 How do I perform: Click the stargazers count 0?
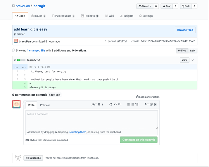[175, 6]
